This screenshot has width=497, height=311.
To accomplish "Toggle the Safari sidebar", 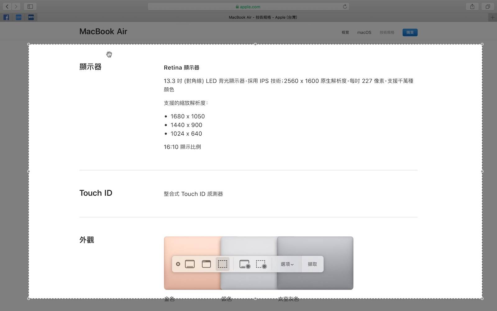I will 30,7.
